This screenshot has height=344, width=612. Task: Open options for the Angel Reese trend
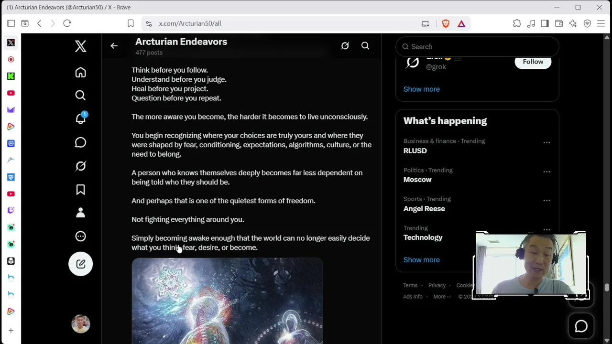coord(546,200)
